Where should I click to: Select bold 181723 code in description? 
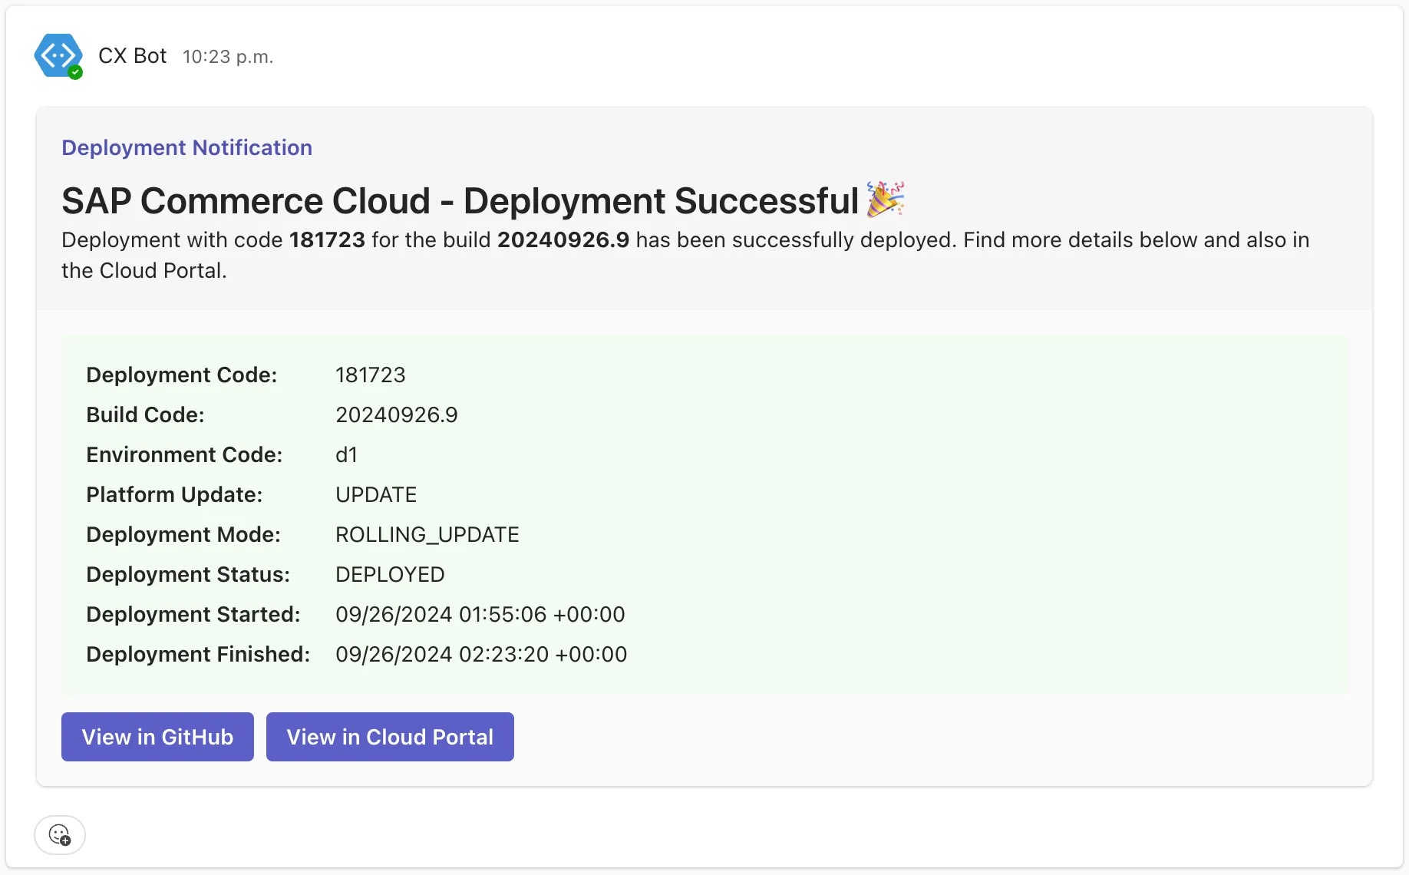click(327, 240)
